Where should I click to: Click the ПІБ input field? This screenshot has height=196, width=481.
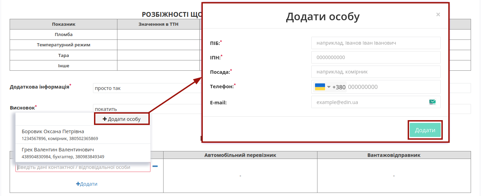376,43
